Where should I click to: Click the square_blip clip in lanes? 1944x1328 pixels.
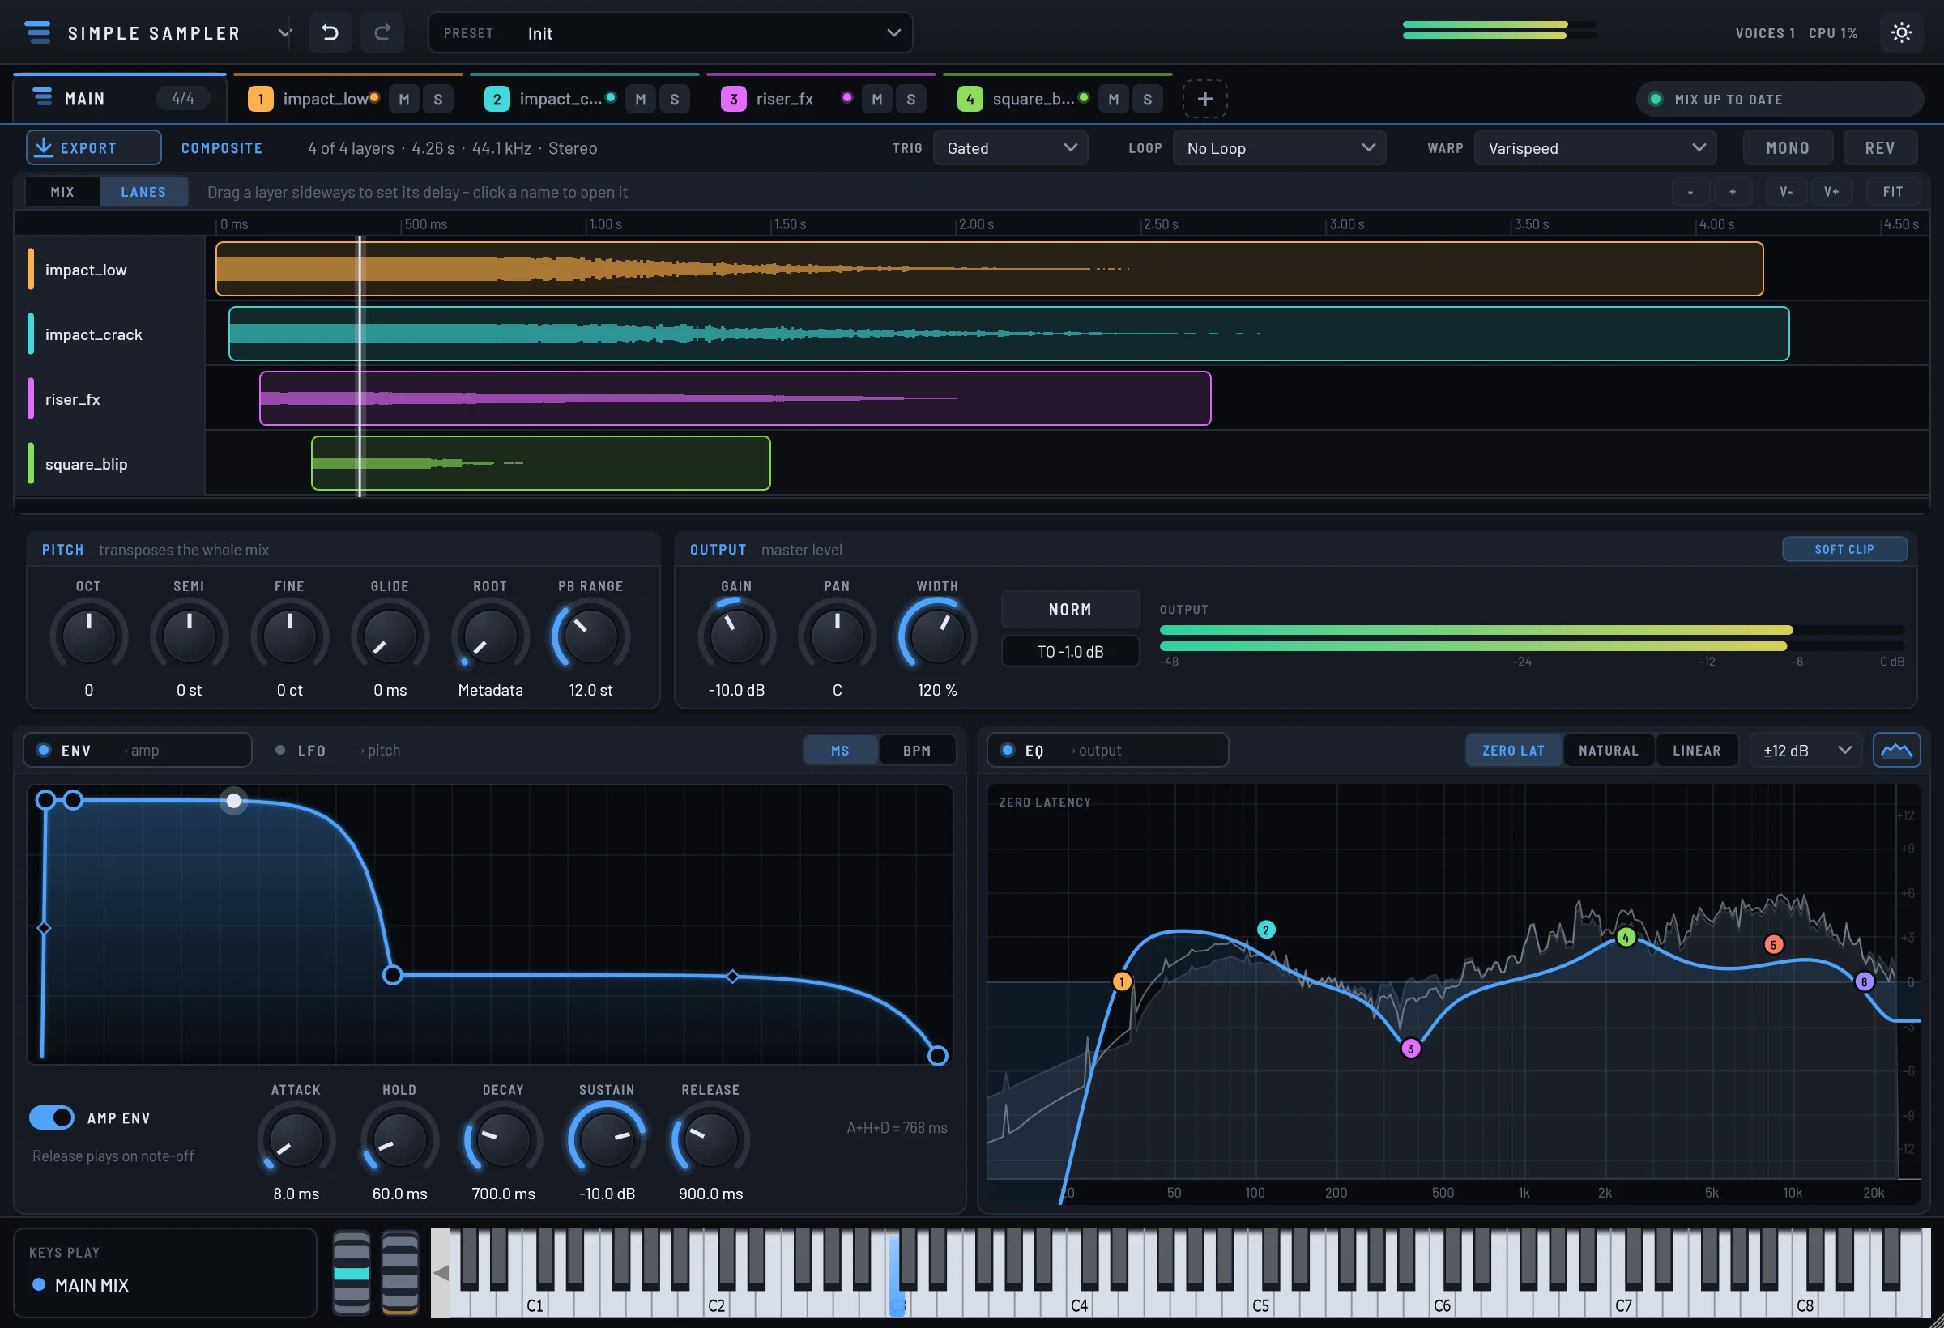click(x=540, y=462)
